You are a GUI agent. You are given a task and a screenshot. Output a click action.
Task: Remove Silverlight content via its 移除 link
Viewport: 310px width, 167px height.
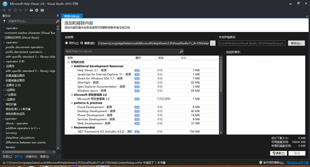(137, 82)
